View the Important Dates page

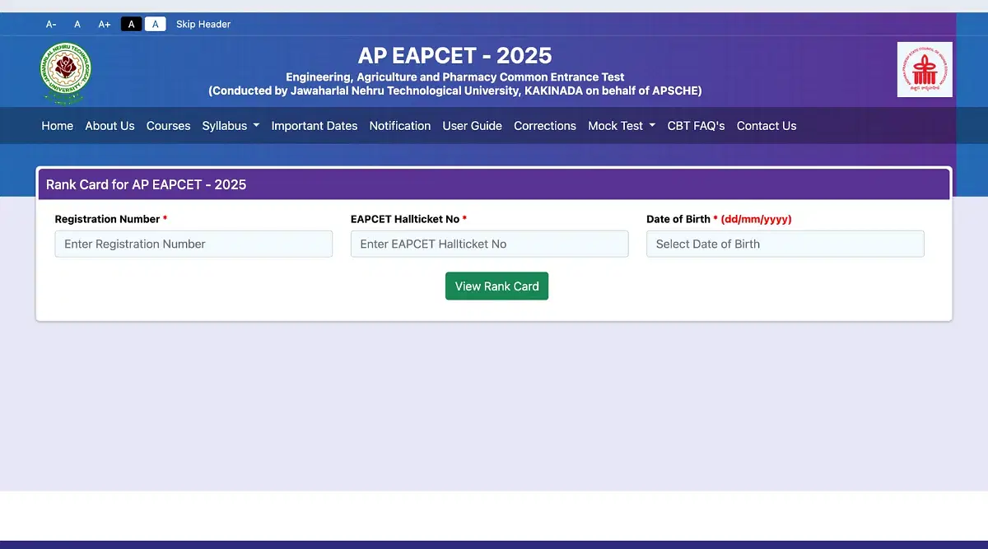pyautogui.click(x=315, y=126)
